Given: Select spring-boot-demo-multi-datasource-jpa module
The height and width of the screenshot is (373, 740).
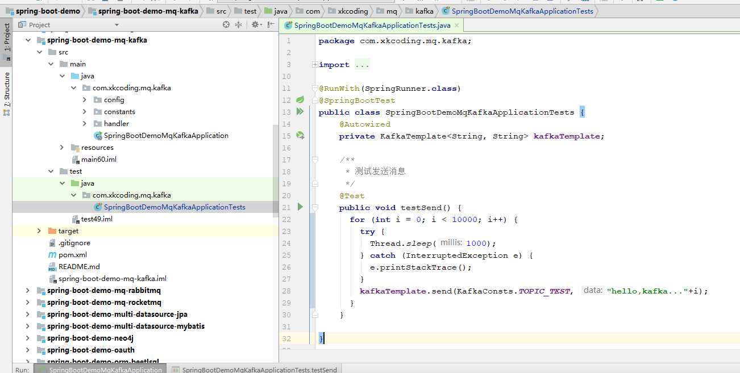Looking at the screenshot, I should click(117, 315).
